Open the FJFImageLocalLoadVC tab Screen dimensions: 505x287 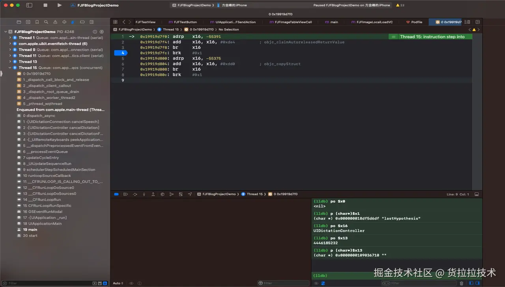[372, 22]
